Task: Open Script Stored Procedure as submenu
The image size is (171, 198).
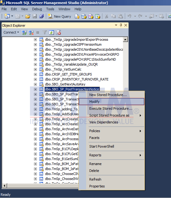Action: pos(111,115)
